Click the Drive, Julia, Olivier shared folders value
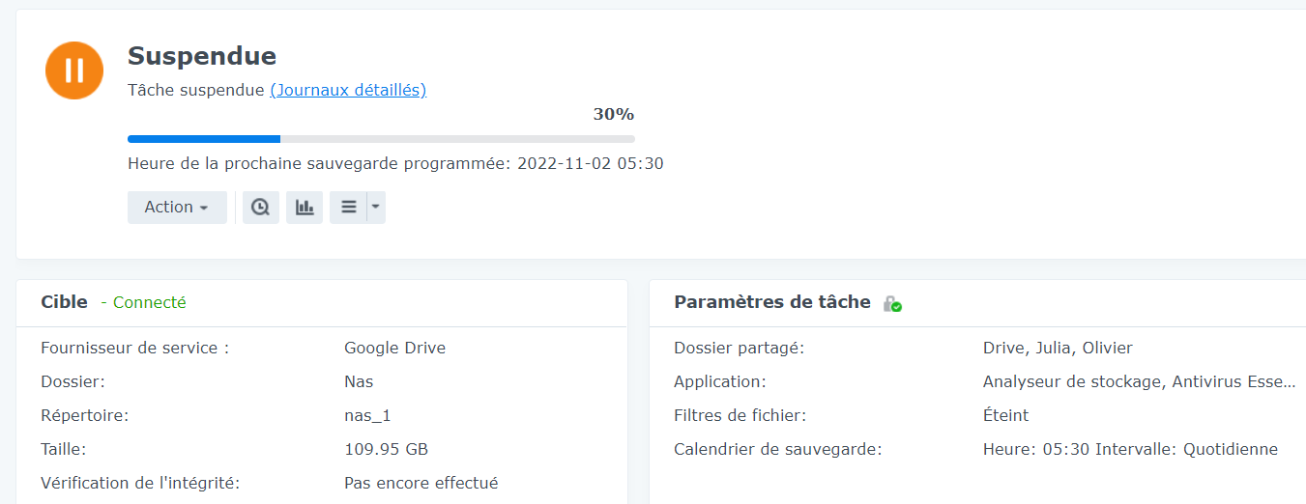Screen dimensions: 1306x504 click(x=1058, y=348)
